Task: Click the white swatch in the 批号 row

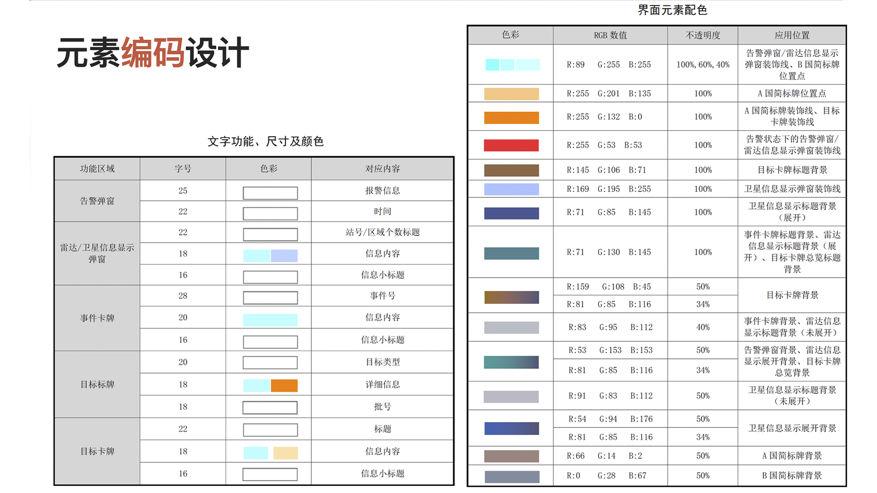Action: click(270, 408)
